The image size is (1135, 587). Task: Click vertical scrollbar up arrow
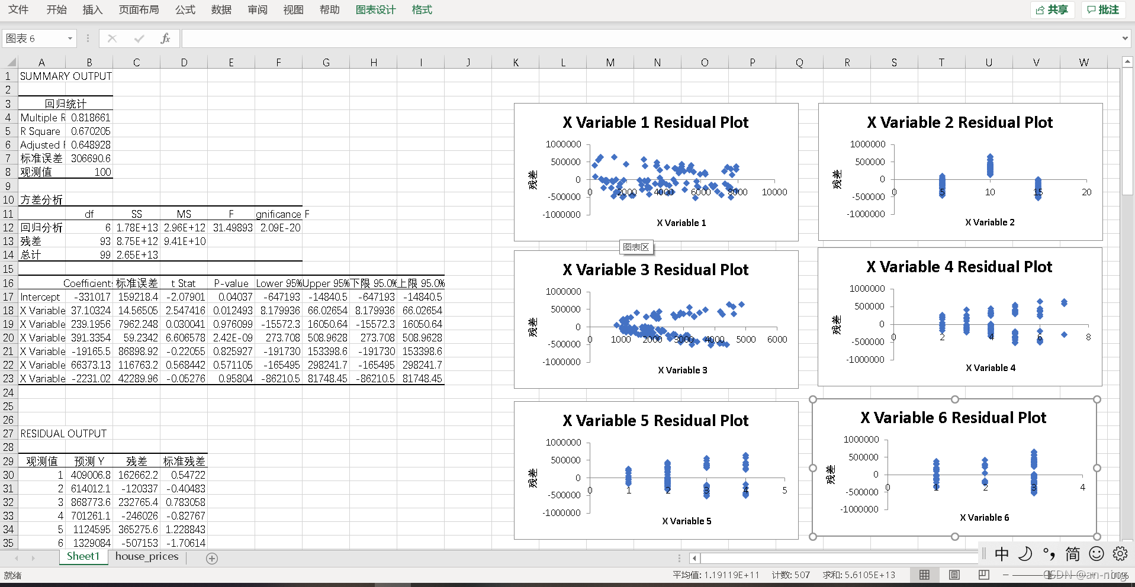point(1128,62)
